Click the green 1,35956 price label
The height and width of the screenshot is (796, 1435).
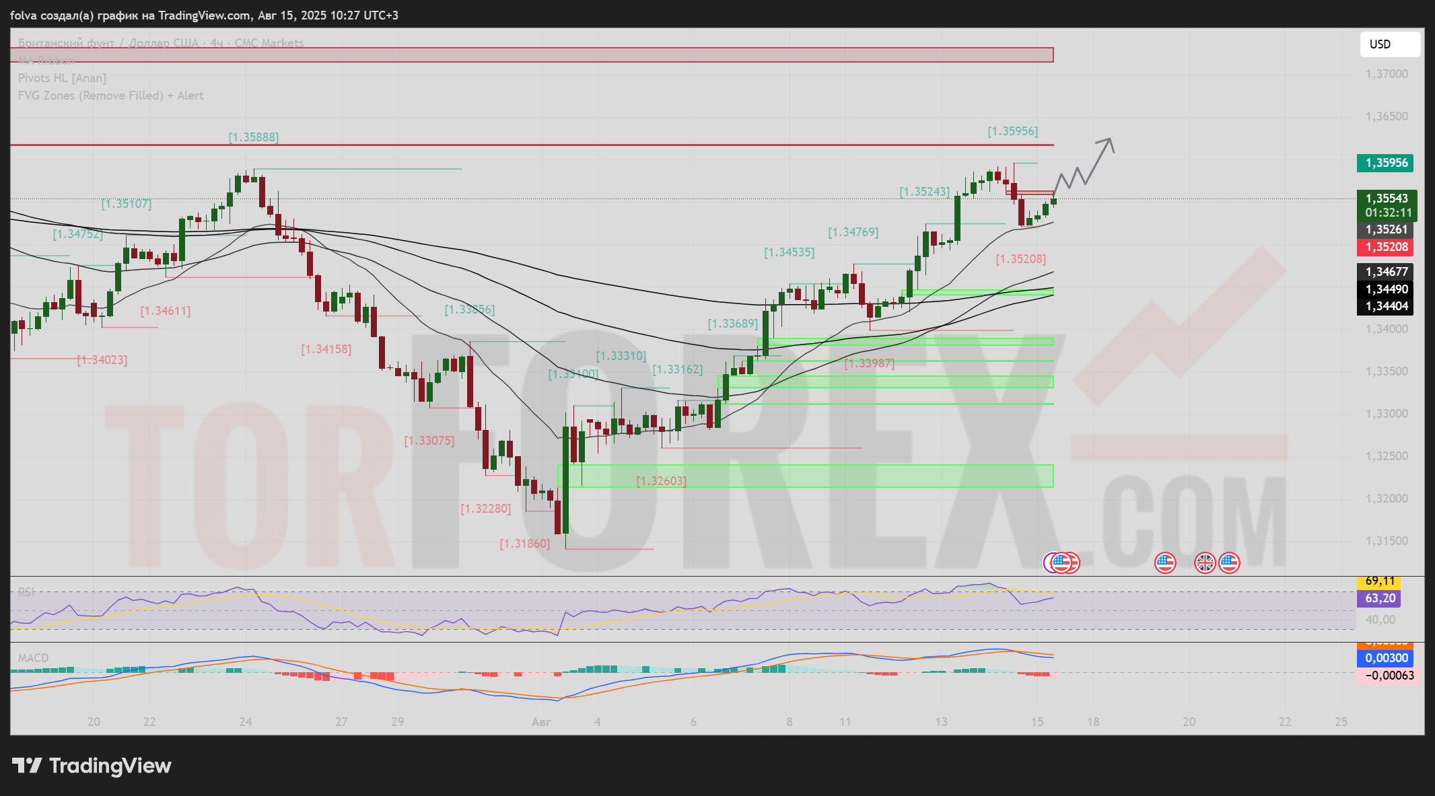point(1386,163)
